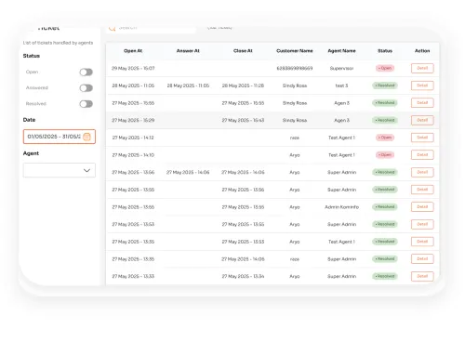Click Close At '27 May 2025 - 13:34'
465x342 pixels.
[x=243, y=277]
